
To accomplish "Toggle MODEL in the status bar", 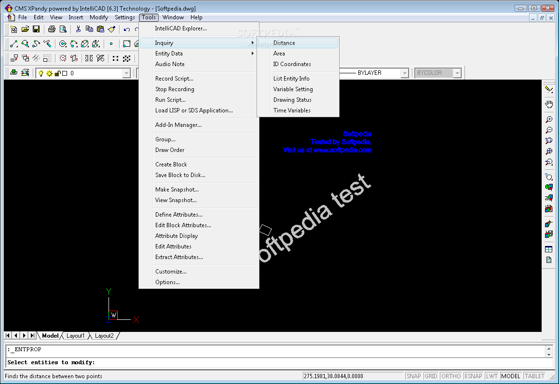I will click(510, 376).
